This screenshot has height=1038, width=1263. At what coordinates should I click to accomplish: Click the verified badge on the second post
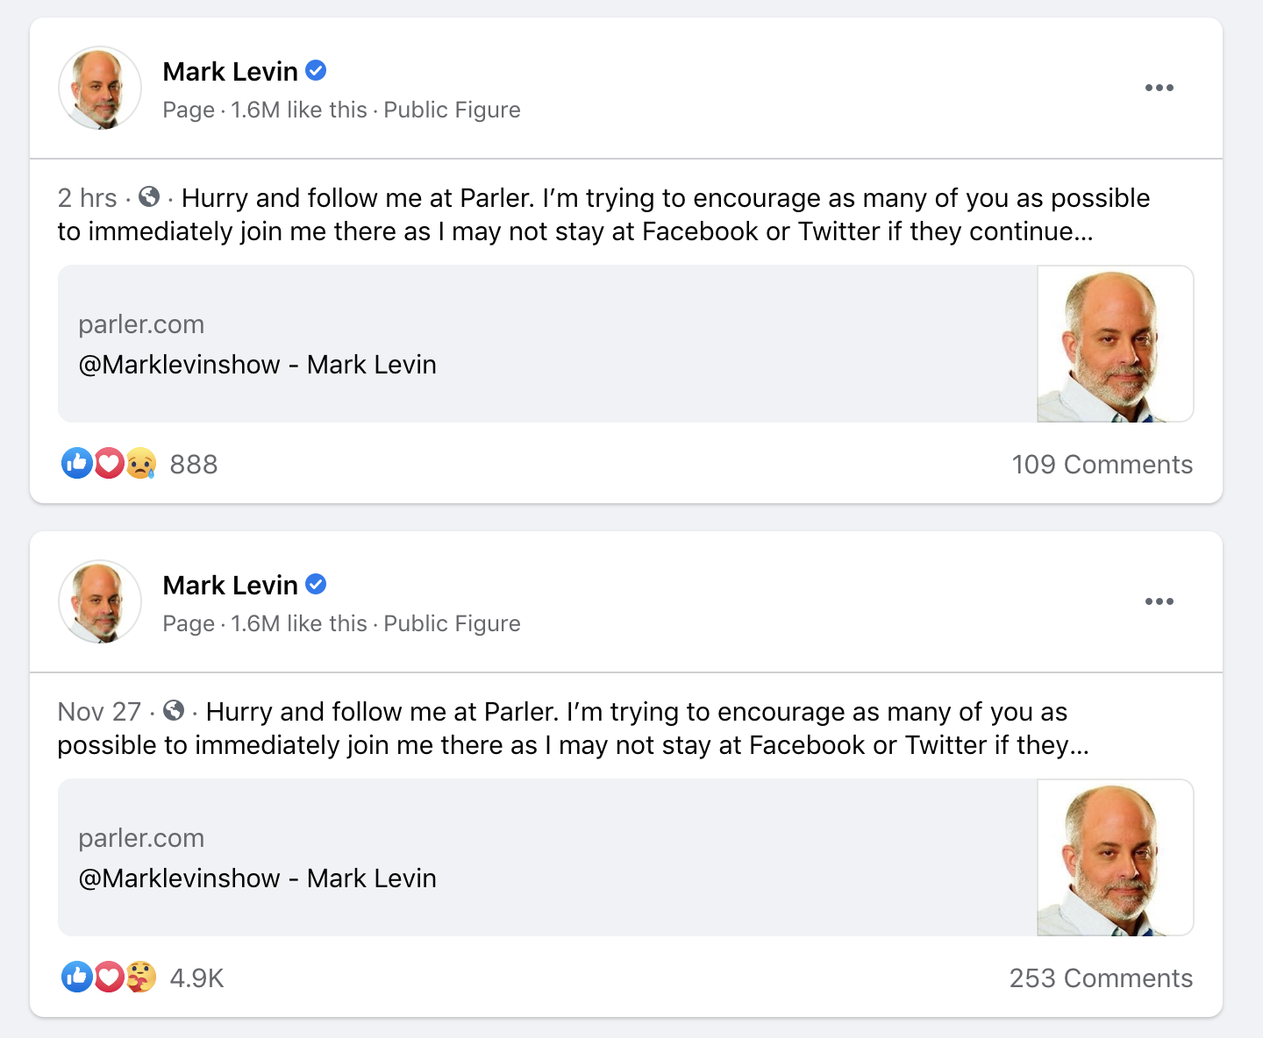[x=317, y=585]
